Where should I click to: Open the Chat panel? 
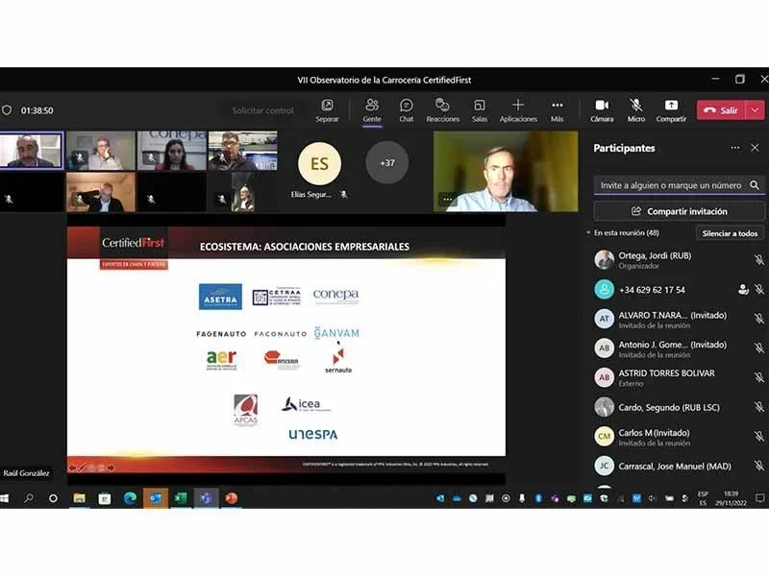pyautogui.click(x=406, y=110)
